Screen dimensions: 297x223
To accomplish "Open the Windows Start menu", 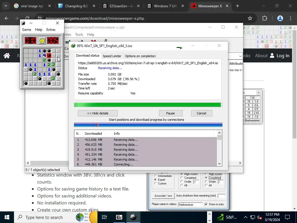I will [x=7, y=217].
